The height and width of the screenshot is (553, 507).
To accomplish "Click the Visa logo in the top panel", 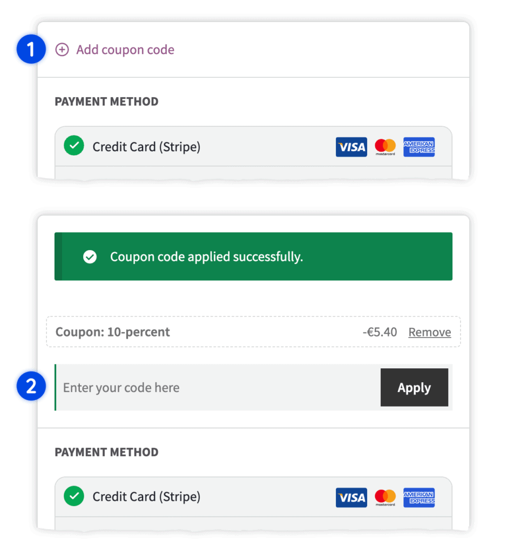I will 351,147.
